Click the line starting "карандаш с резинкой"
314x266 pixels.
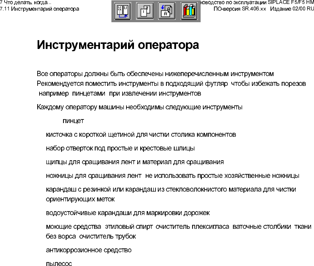pyautogui.click(x=171, y=189)
